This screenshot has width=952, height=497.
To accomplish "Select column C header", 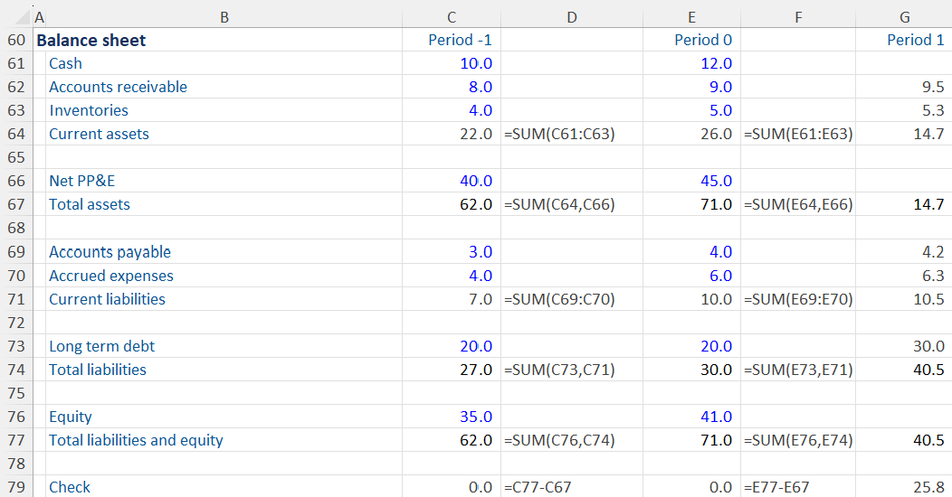I will click(x=451, y=16).
